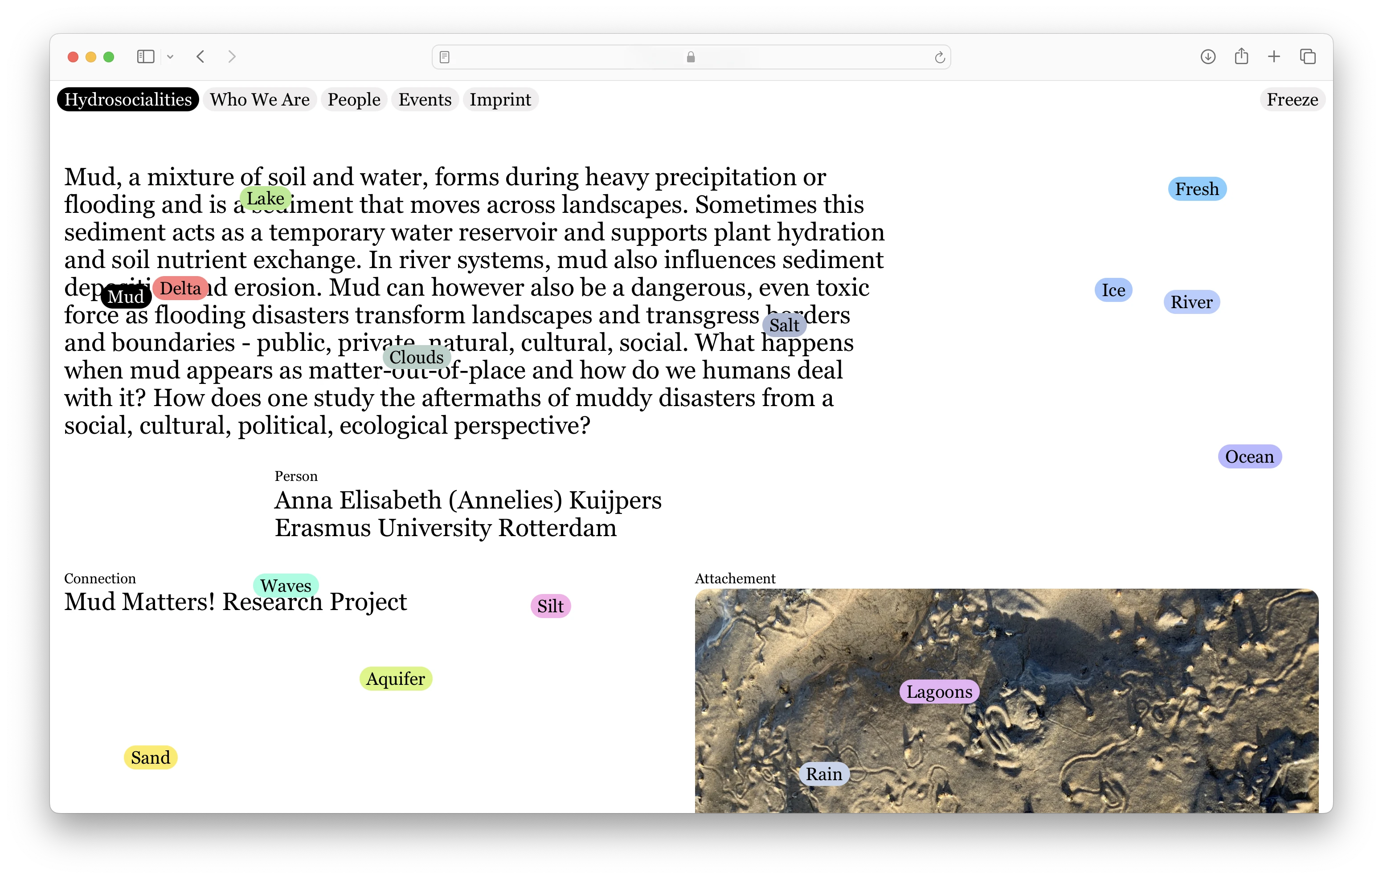This screenshot has height=879, width=1383.
Task: Show the tab overview icon
Action: tap(1308, 56)
